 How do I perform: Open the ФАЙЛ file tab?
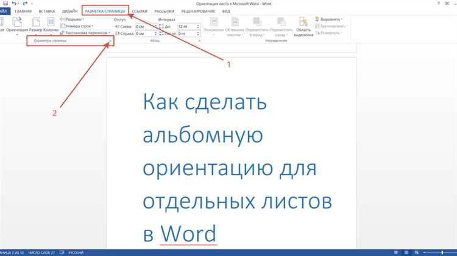point(4,11)
